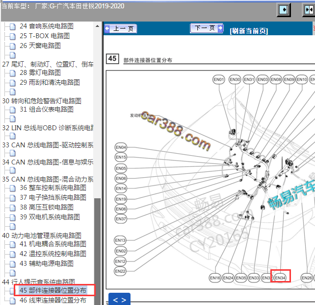Click connector label EN19 on left
Viewport: 315px width, 305px height.
coord(121,199)
